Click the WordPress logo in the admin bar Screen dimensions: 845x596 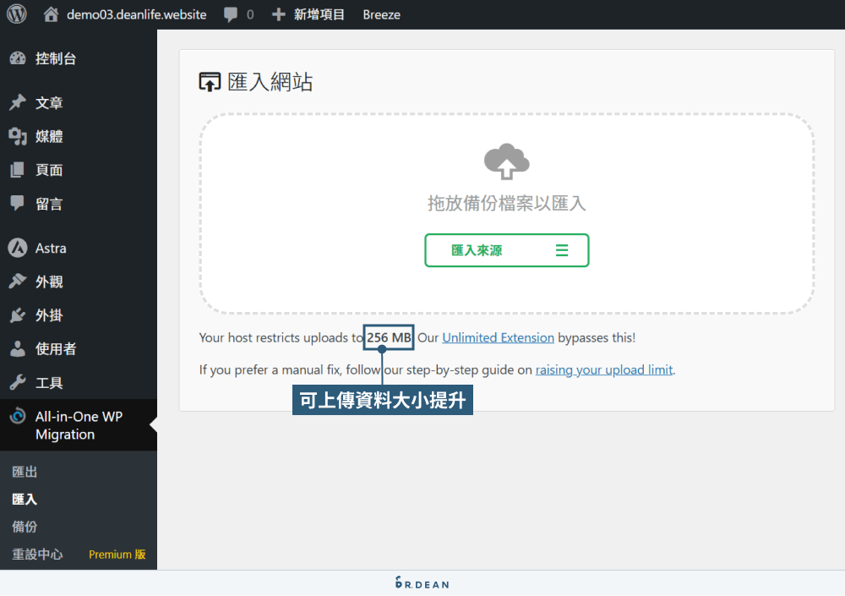(x=16, y=14)
